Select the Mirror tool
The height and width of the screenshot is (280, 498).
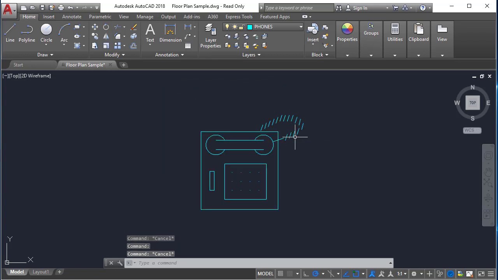click(x=106, y=36)
